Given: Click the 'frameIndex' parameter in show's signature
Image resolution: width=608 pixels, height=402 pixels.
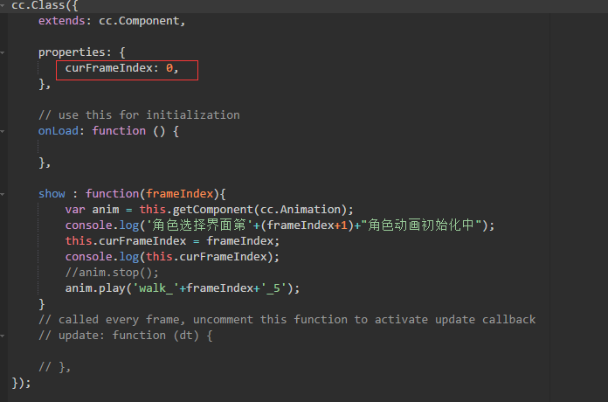Looking at the screenshot, I should coord(180,194).
